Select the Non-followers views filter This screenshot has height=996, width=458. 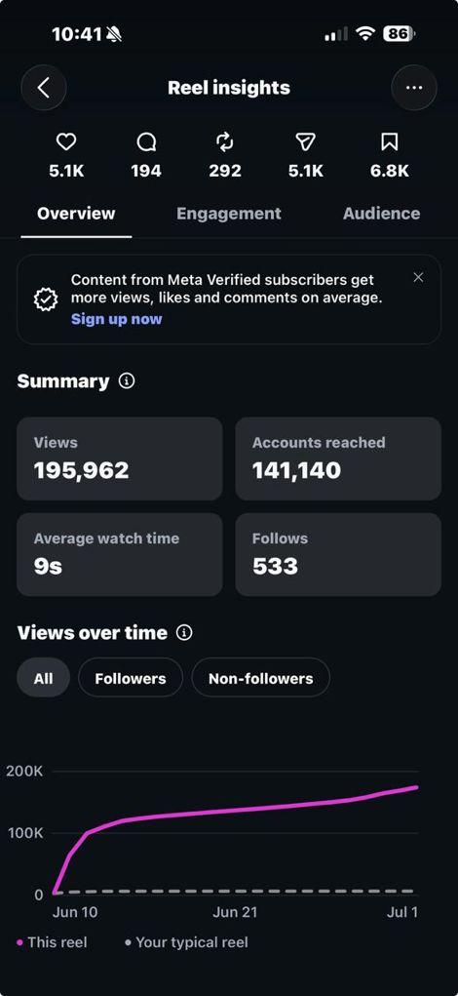tap(261, 678)
